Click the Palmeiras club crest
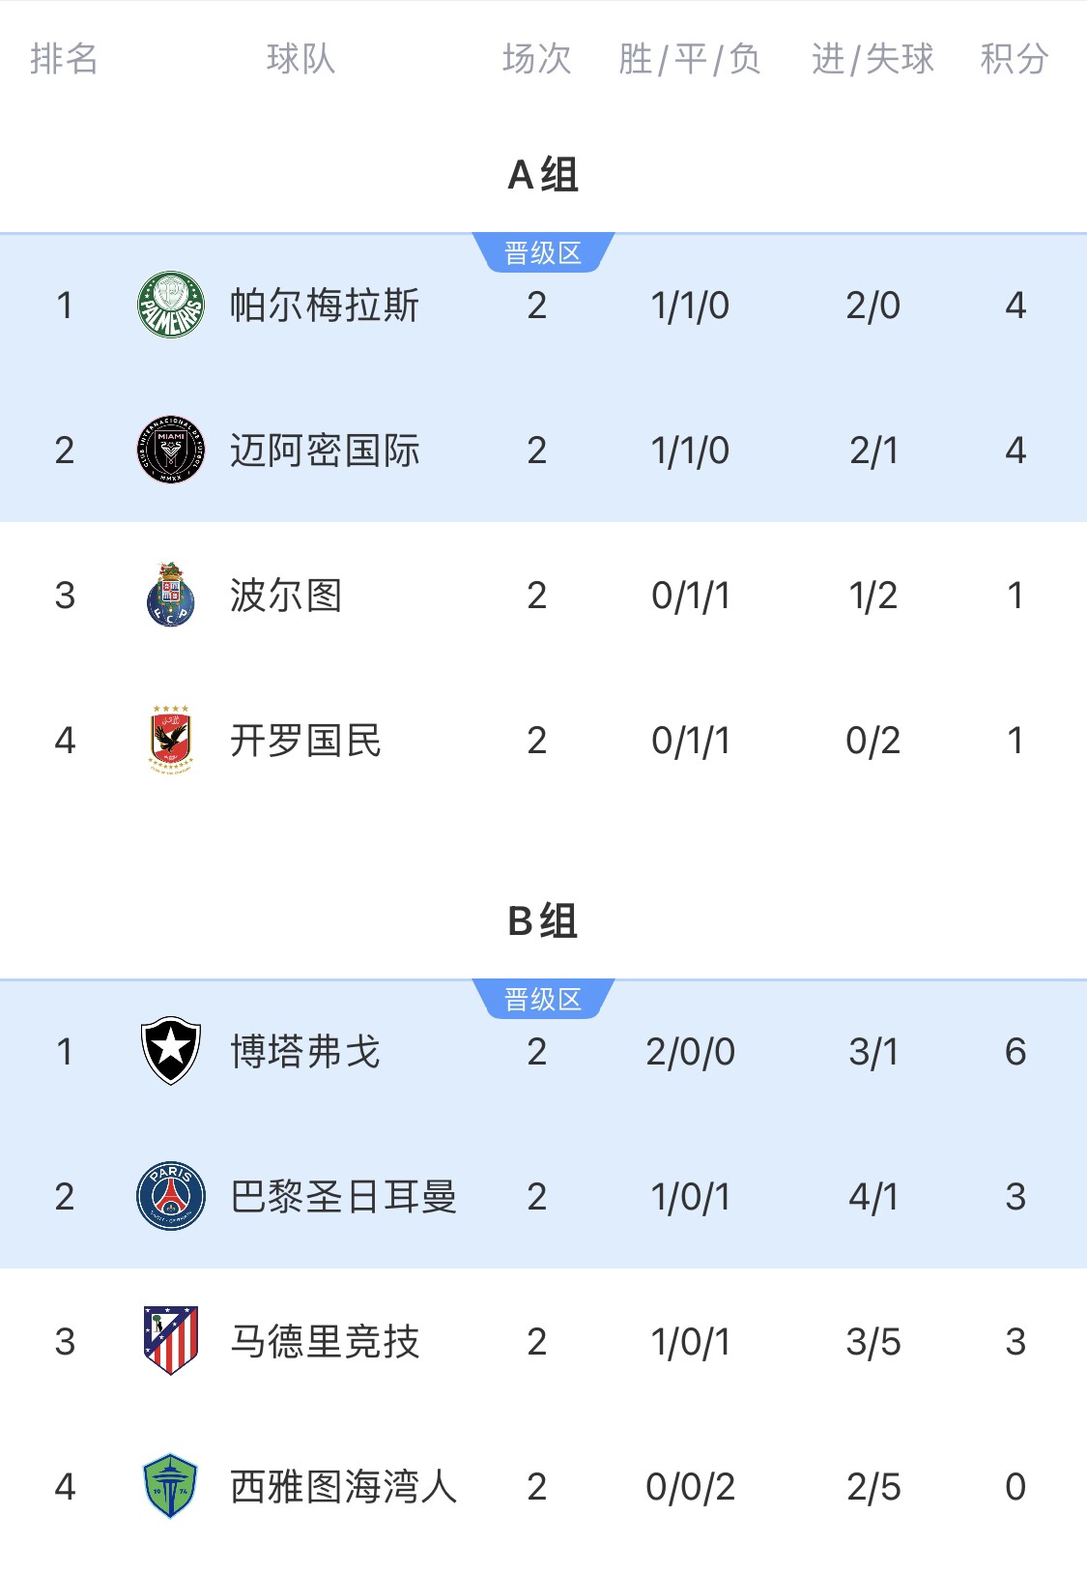 [x=171, y=306]
